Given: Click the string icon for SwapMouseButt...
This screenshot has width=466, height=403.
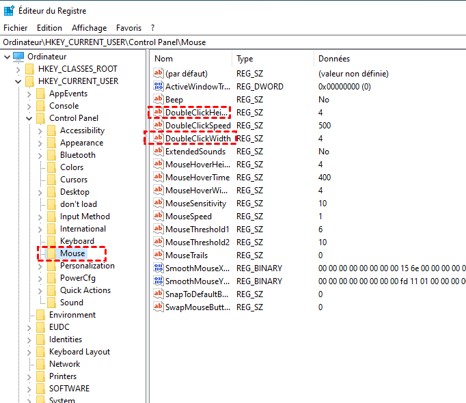Looking at the screenshot, I should tap(158, 307).
